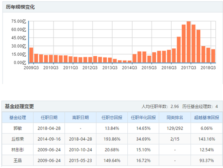Viewport: 223px width, 168px height.
Task: Click the tallest bar at 2017Q3
Action: 189,42
